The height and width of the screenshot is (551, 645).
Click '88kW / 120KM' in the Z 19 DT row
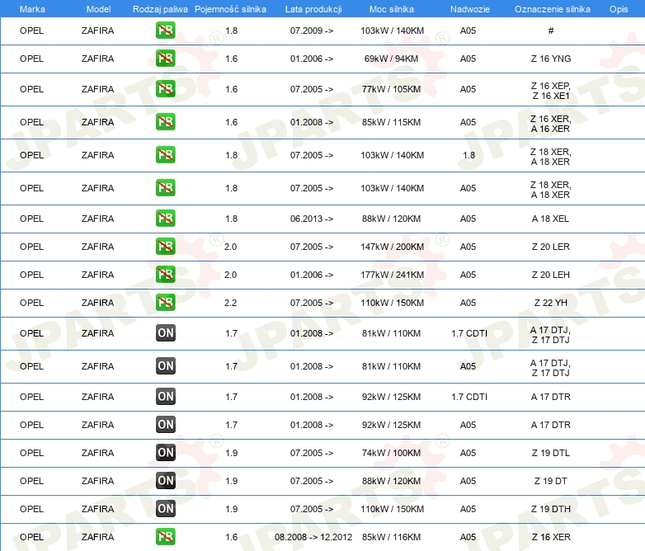click(391, 481)
